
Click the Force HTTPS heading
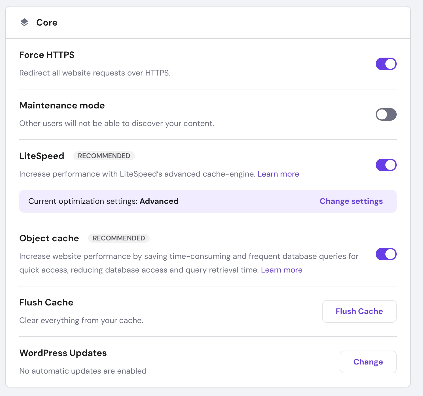tap(47, 55)
